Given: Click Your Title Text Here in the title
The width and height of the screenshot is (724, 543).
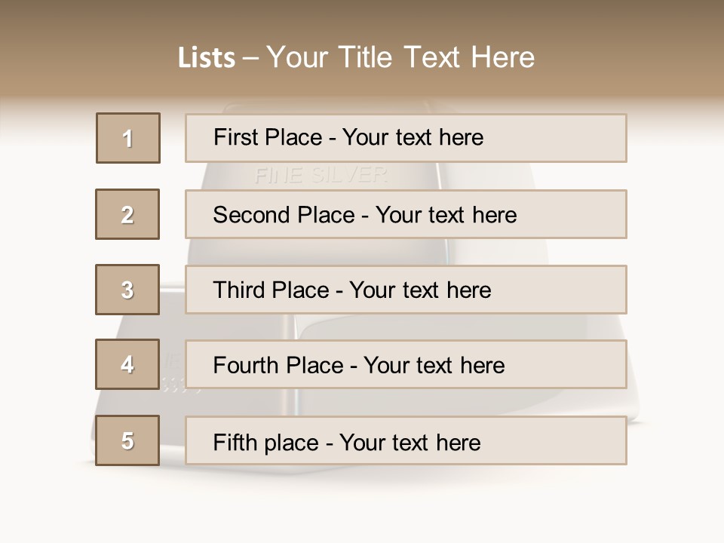Looking at the screenshot, I should coord(400,57).
